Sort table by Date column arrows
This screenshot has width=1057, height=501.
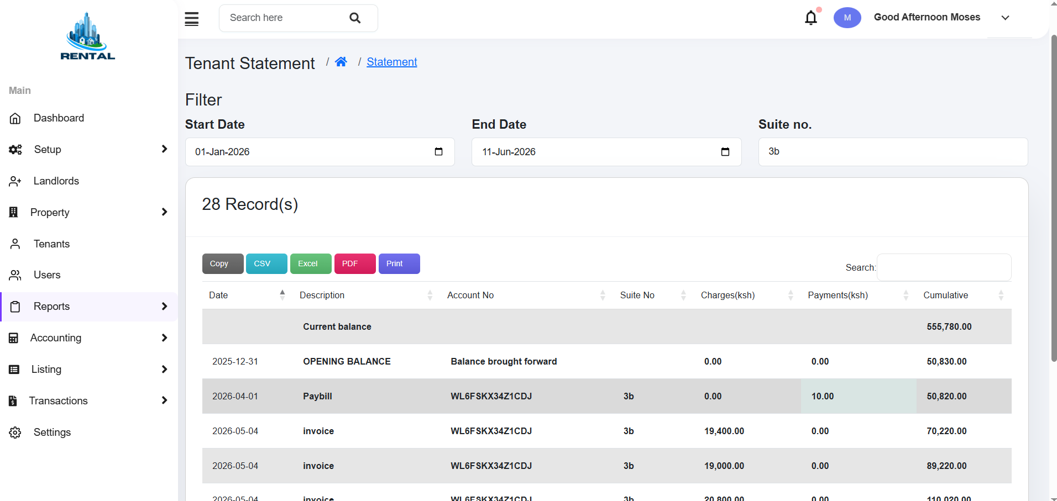[x=282, y=295]
